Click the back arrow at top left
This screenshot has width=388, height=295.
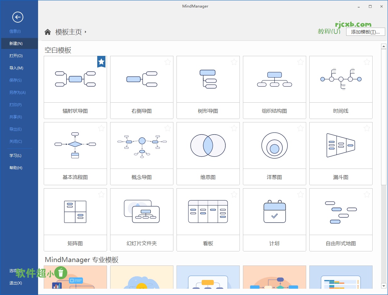(x=18, y=17)
